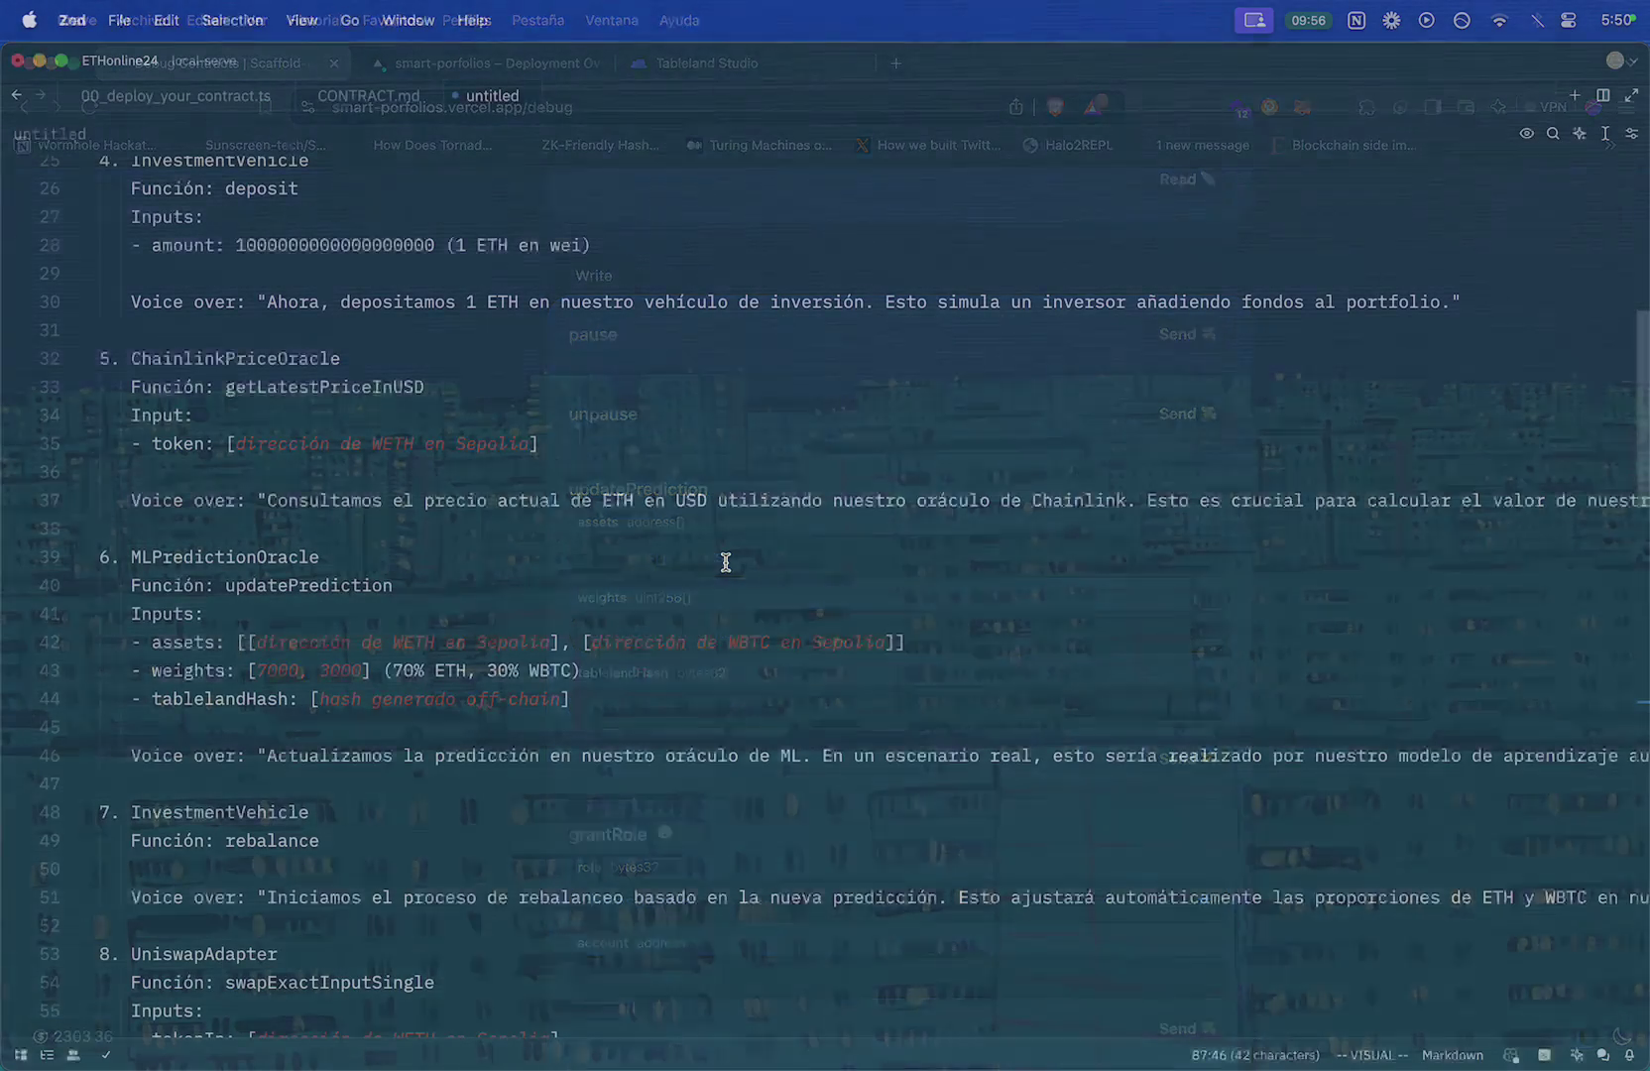The image size is (1650, 1071).
Task: Toggle selections text-cursor icon in editor toolbar
Action: (x=1605, y=133)
